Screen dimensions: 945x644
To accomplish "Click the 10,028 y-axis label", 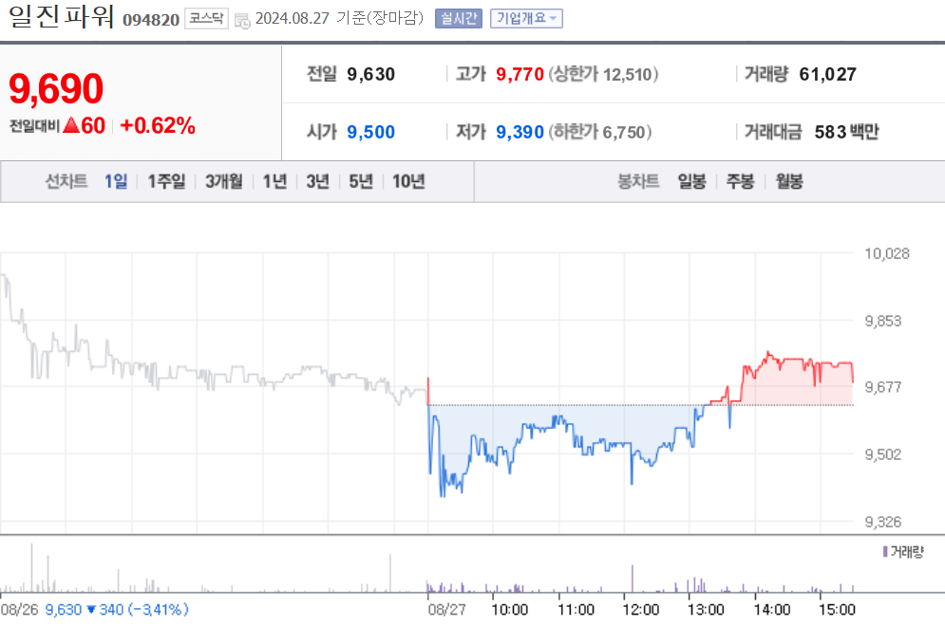I will pyautogui.click(x=886, y=253).
